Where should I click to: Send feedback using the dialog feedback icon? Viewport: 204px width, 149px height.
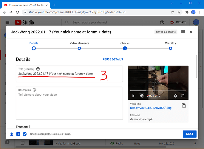click(183, 32)
